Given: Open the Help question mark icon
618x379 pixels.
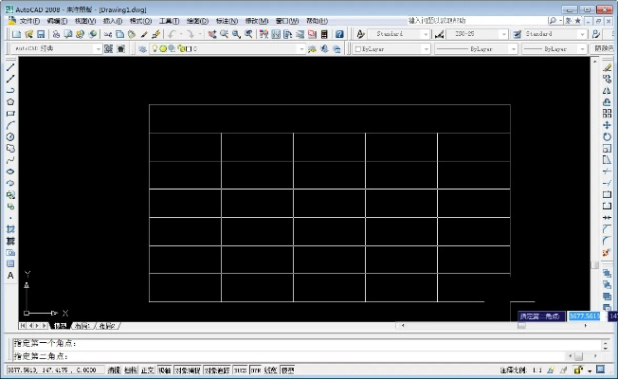Looking at the screenshot, I should tap(339, 34).
